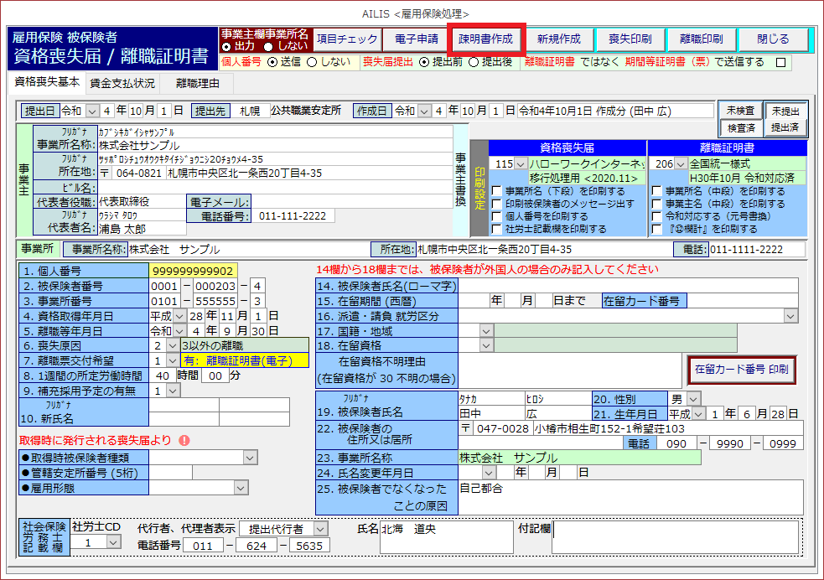Tick the 期間等証明書(票)で送信する checkbox
The image size is (824, 580).
tap(780, 62)
